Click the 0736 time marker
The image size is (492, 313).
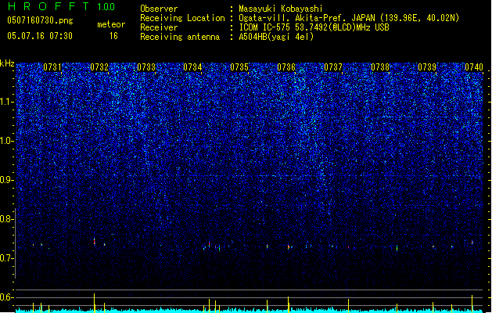[x=286, y=67]
